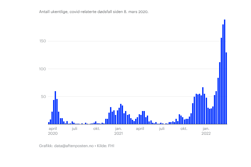Select the 50 y-axis label
This screenshot has width=251, height=167.
(x=43, y=97)
